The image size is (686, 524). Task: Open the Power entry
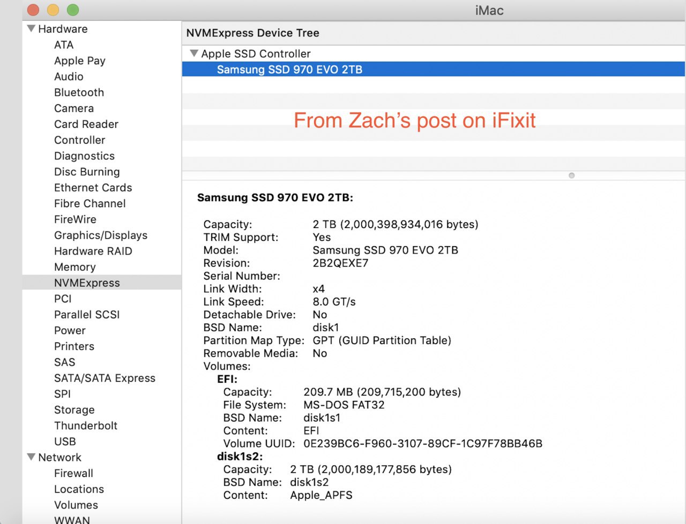click(70, 330)
